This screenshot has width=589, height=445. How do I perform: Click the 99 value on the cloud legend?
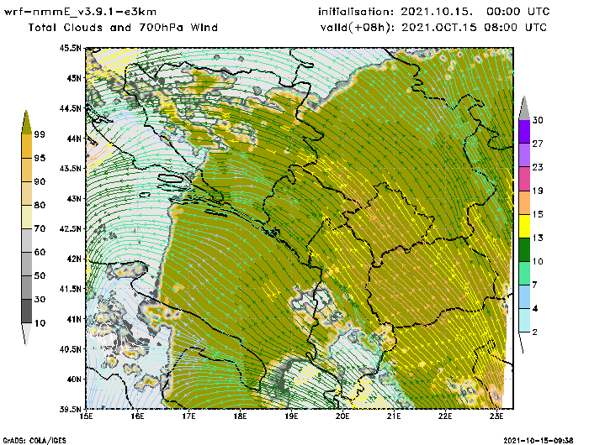point(40,134)
